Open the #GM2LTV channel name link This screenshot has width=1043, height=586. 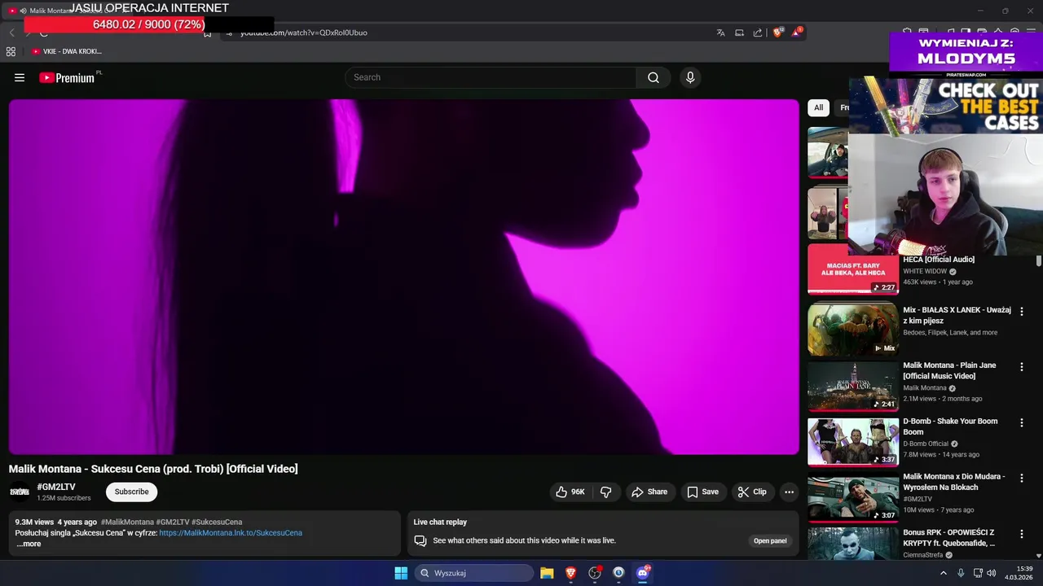coord(56,487)
